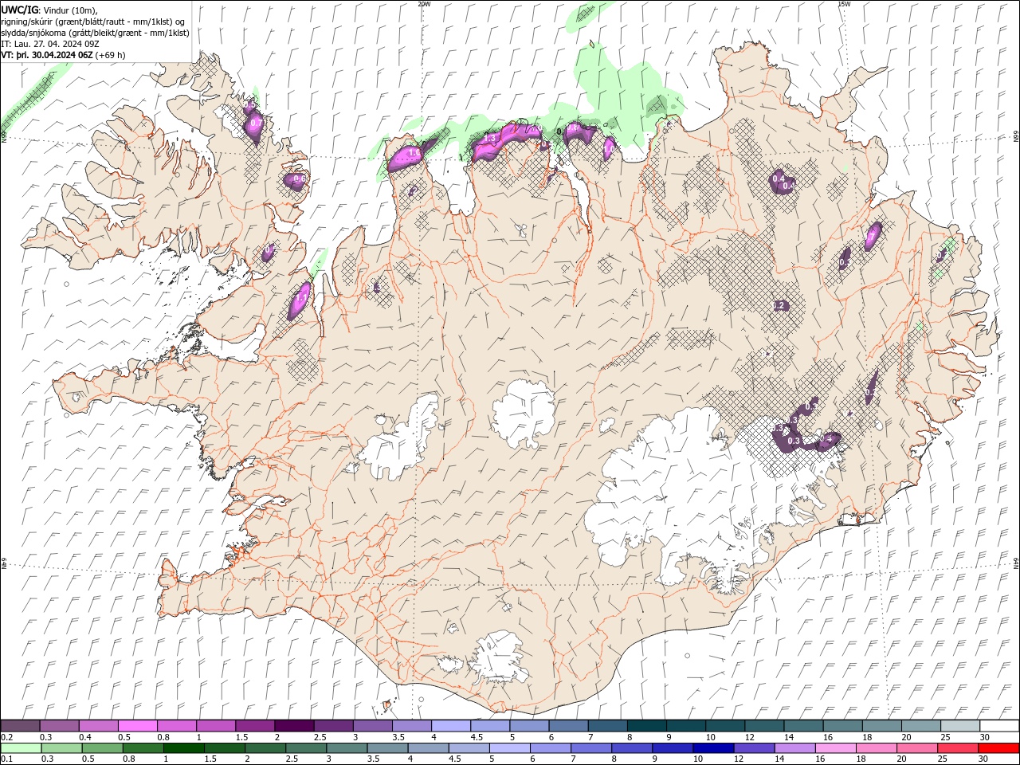Click the light pink swatch labeled 16 in lower row
This screenshot has height=765, width=1020.
click(836, 747)
